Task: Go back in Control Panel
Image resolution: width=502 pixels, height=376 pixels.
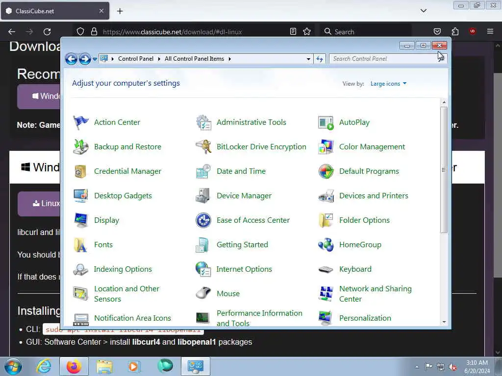Action: (x=71, y=59)
